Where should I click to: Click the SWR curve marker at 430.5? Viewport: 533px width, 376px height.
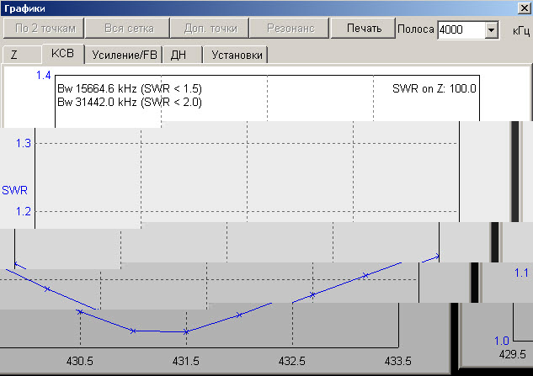tap(80, 311)
